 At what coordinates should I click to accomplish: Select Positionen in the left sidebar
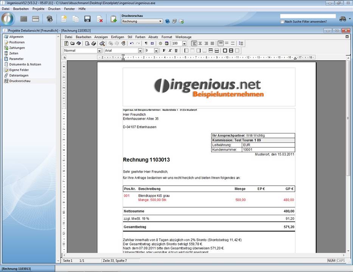tap(17, 42)
